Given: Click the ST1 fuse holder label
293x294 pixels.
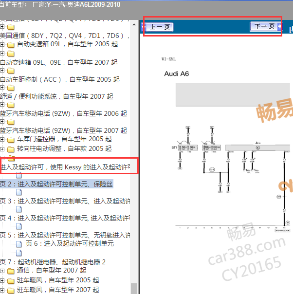Looking at the screenshot, I should pyautogui.click(x=174, y=147).
